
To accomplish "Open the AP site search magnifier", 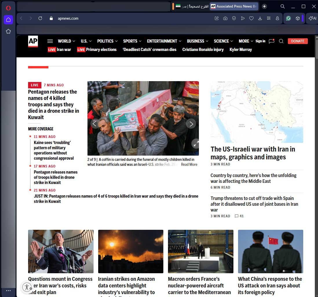I will tap(281, 41).
